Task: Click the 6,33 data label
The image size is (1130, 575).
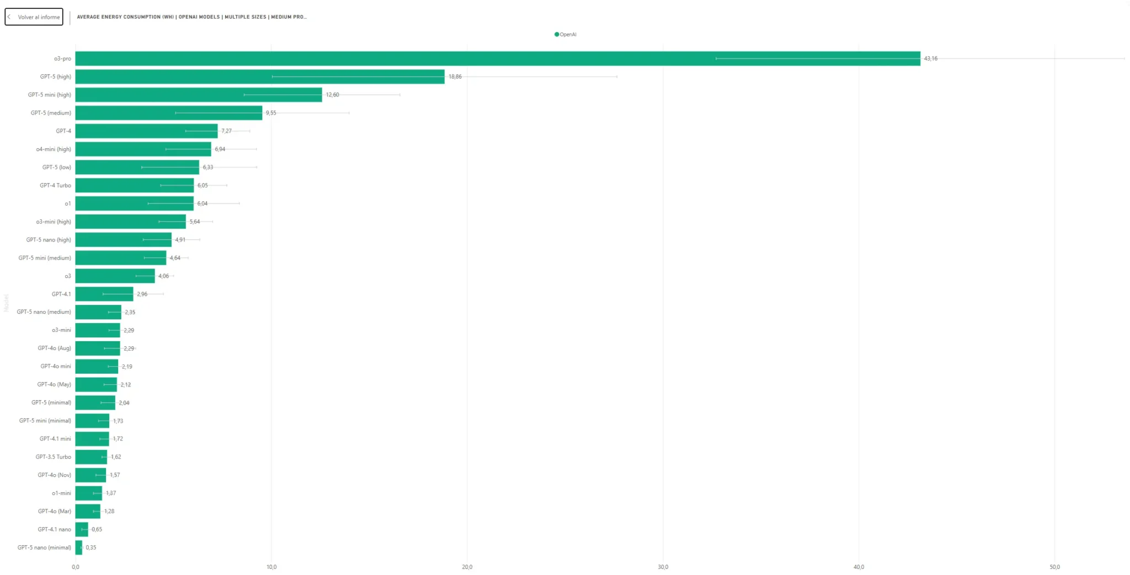Action: (208, 168)
